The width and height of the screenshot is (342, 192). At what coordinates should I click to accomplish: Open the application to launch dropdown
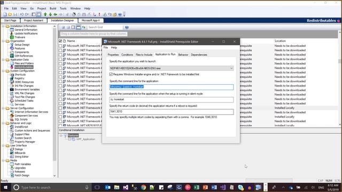pos(231,68)
